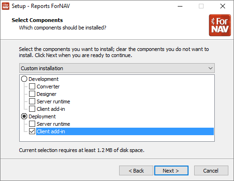Screen dimensions: 234x181
Task: Uncheck the Deployment Client add-in checkbox
Action: point(32,131)
